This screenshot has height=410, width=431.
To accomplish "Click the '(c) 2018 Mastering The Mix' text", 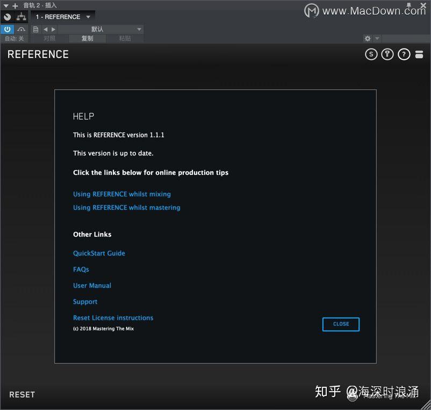I will 103,329.
